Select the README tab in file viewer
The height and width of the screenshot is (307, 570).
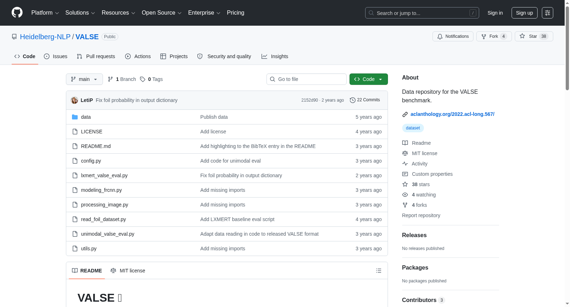pos(87,271)
